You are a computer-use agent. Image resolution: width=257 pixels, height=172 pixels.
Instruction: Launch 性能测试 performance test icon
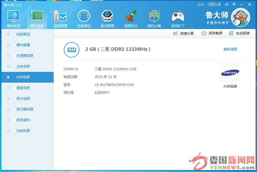[84, 16]
